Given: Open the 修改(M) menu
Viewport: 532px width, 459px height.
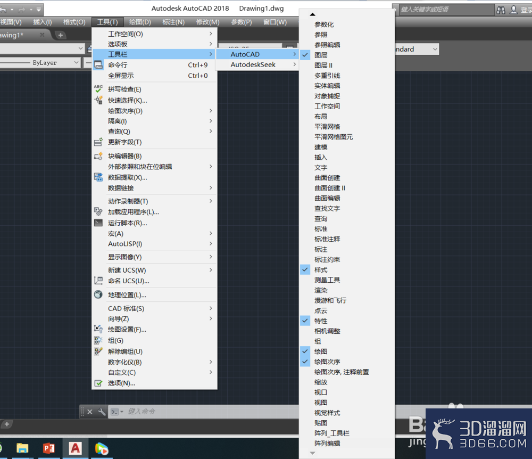Looking at the screenshot, I should 207,22.
